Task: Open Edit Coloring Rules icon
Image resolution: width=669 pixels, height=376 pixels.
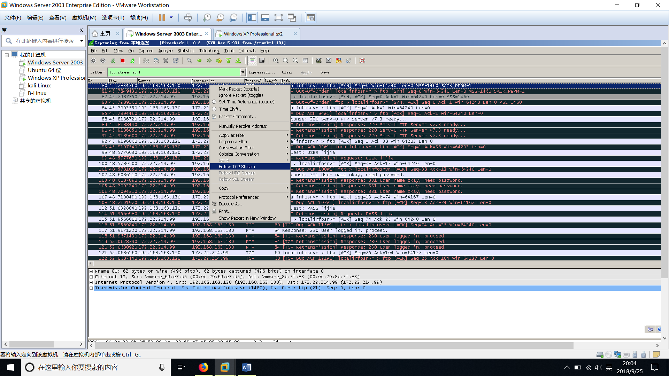Action: point(338,61)
